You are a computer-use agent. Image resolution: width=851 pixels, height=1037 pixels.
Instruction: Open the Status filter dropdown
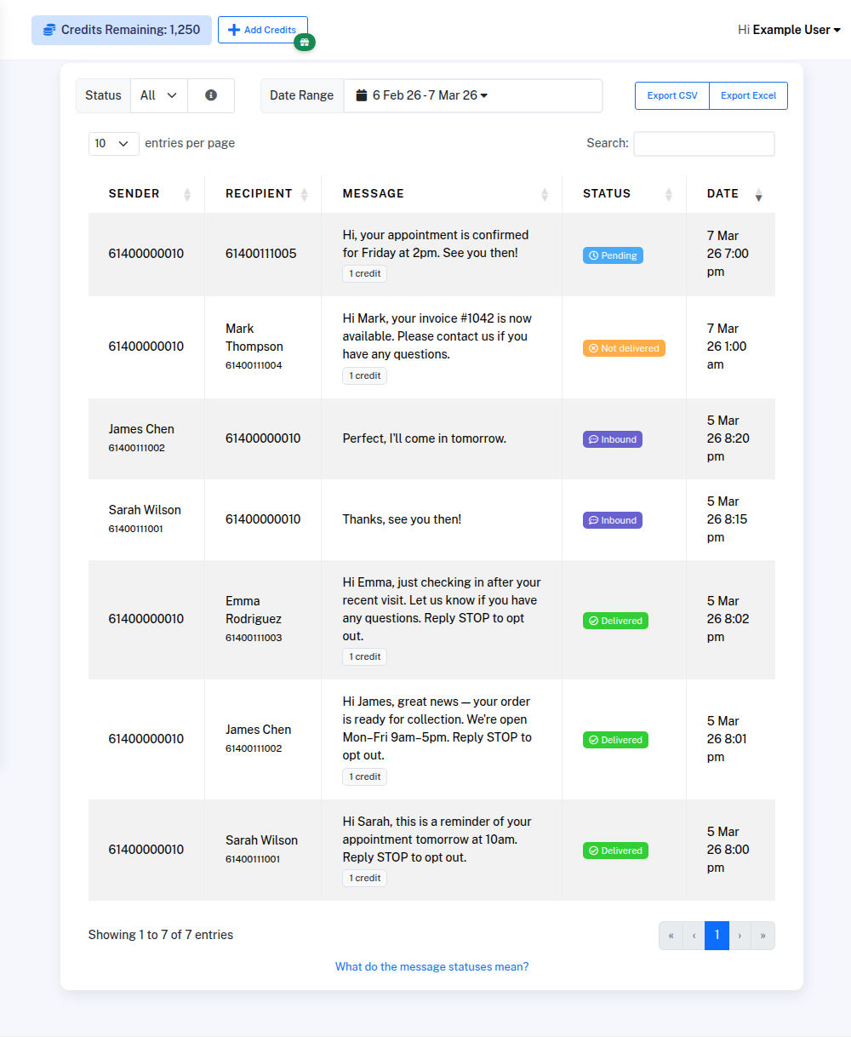click(x=158, y=95)
